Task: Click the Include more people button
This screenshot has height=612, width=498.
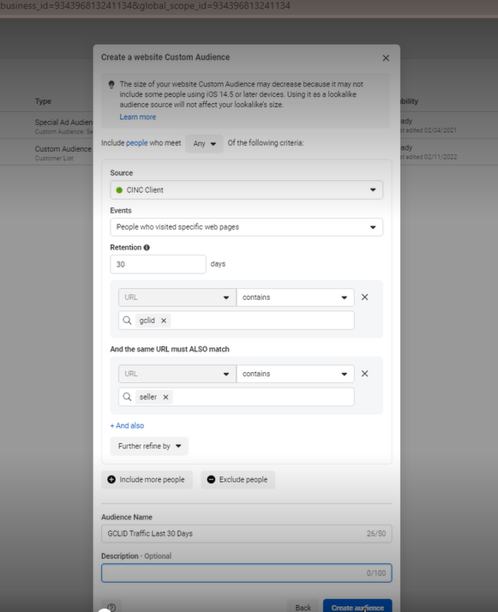Action: click(147, 480)
